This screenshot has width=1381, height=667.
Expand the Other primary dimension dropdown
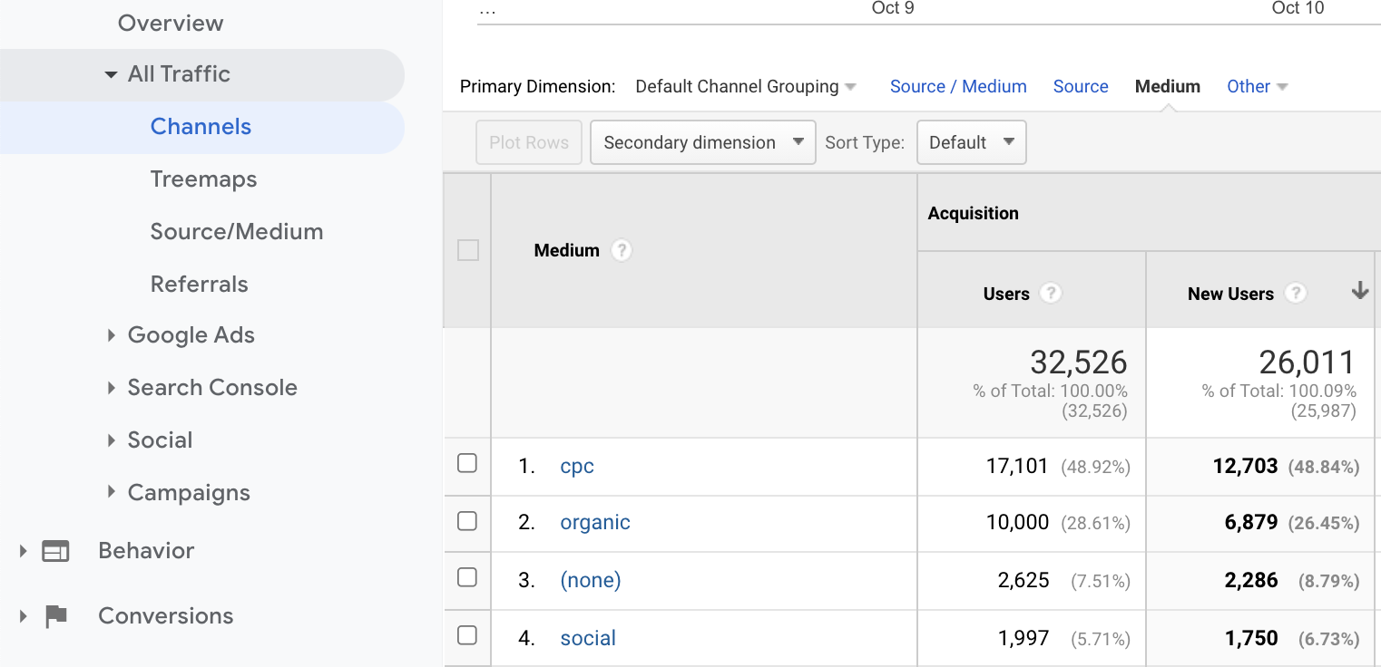[x=1257, y=86]
